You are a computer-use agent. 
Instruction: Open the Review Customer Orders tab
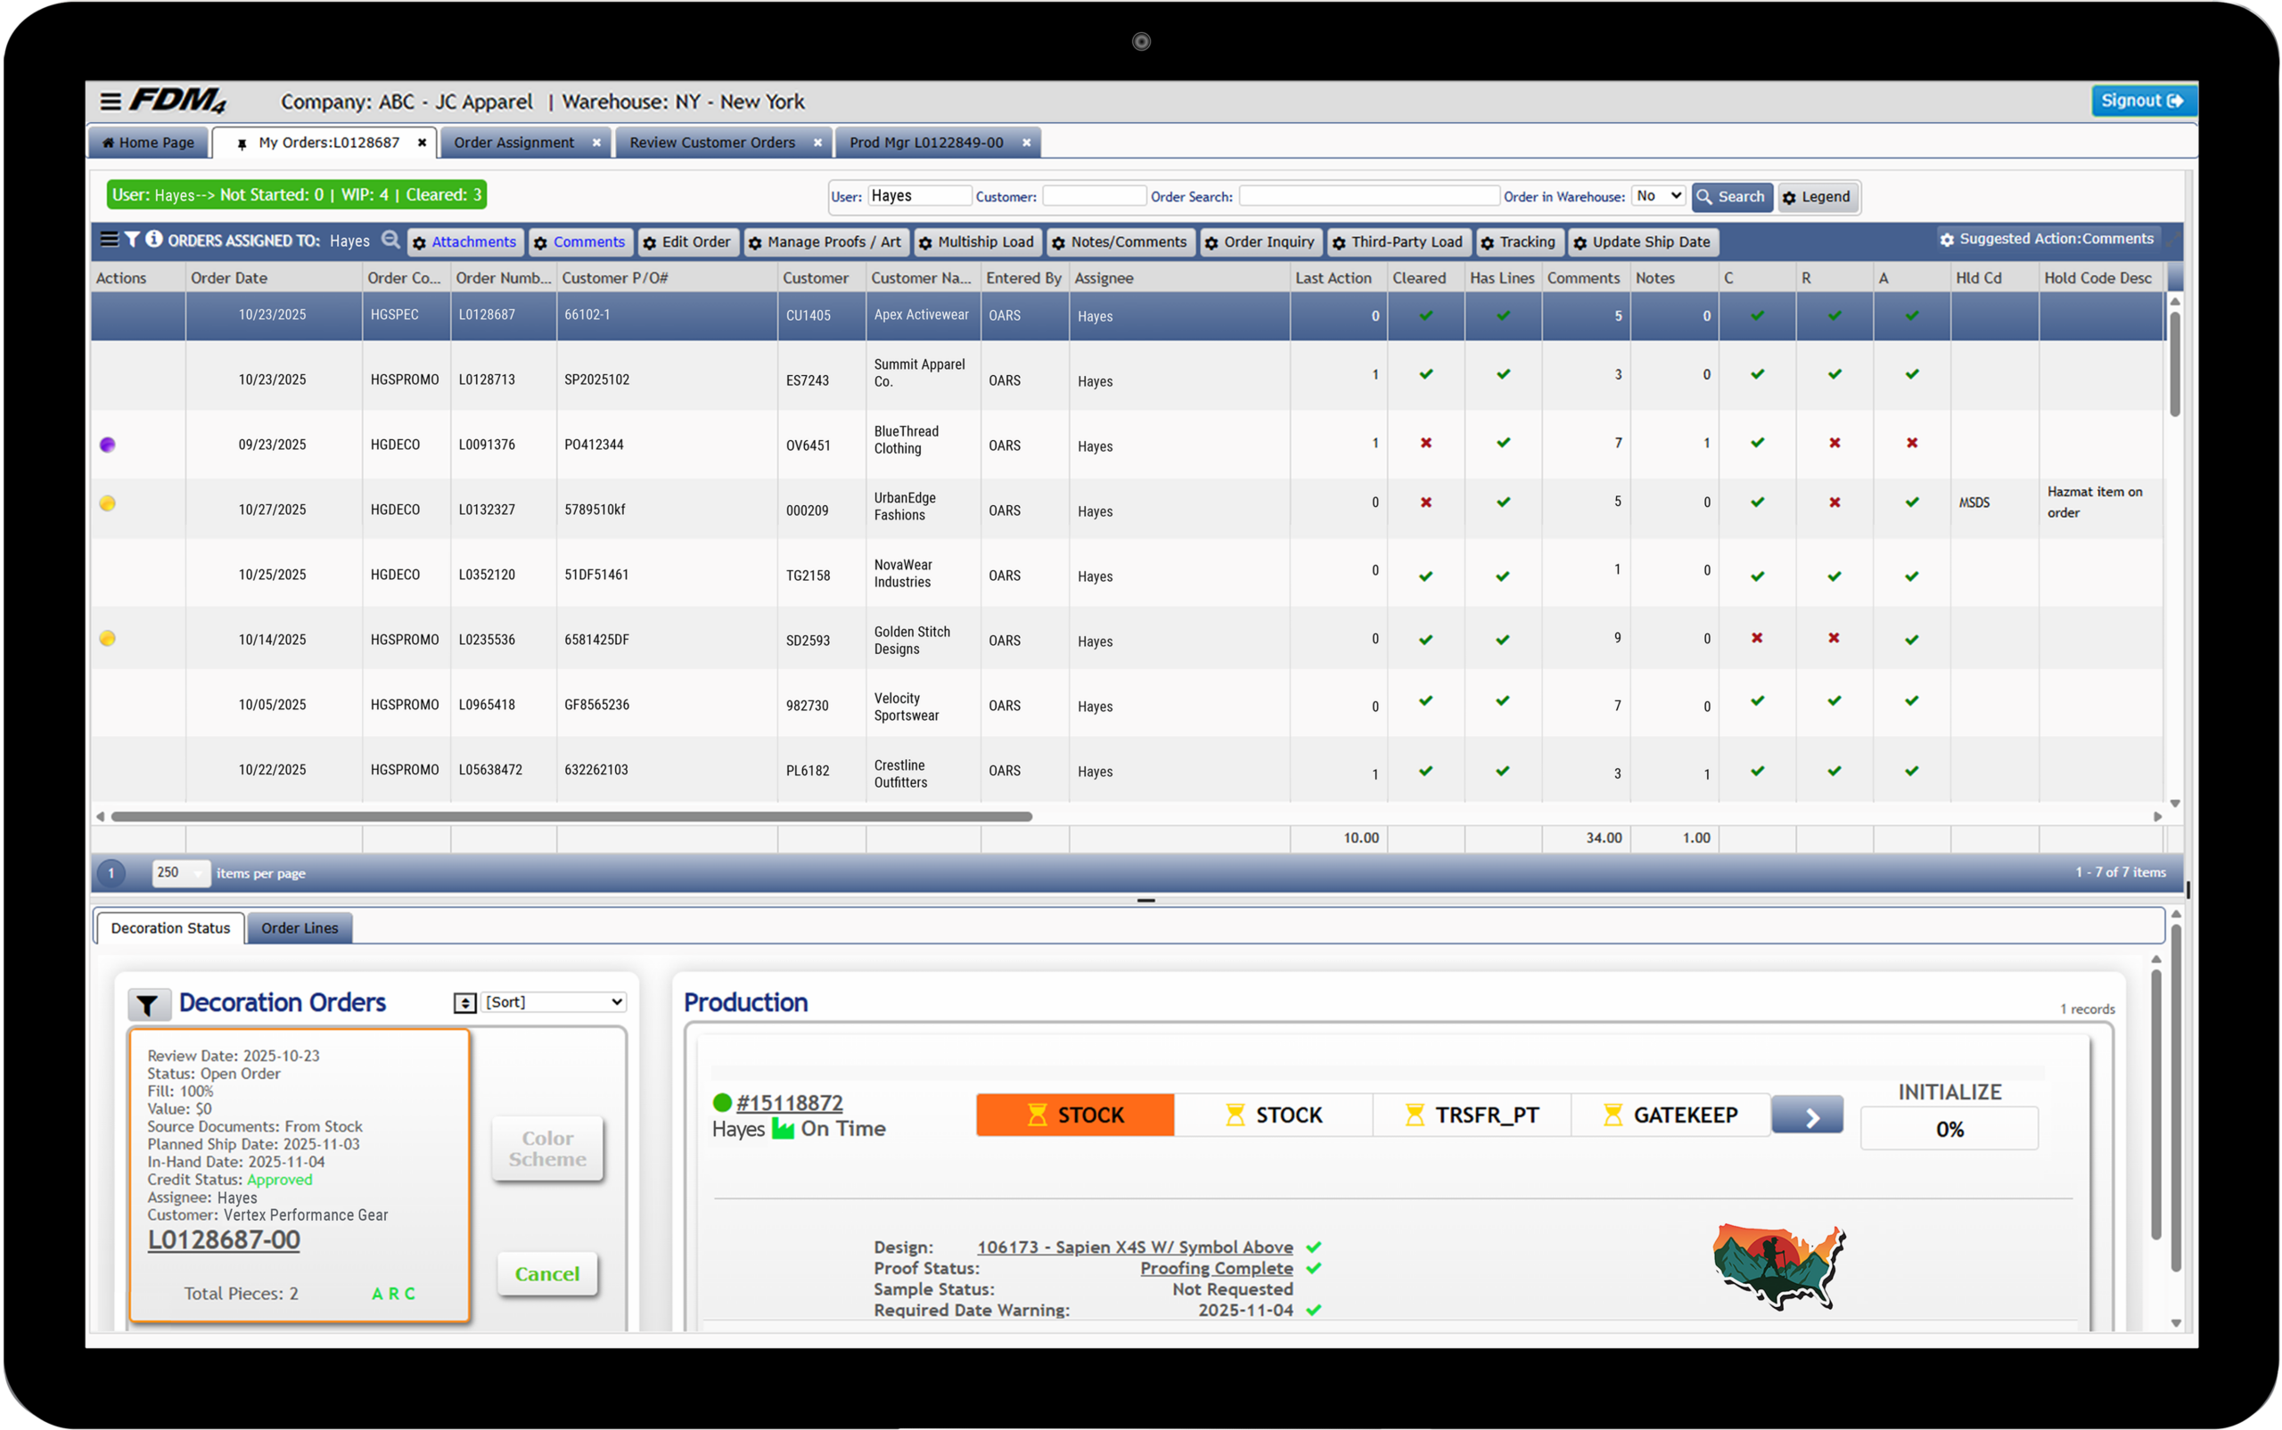(x=711, y=143)
